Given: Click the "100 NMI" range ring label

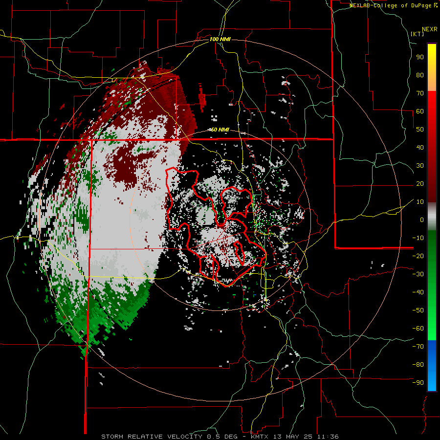Looking at the screenshot, I should (220, 39).
